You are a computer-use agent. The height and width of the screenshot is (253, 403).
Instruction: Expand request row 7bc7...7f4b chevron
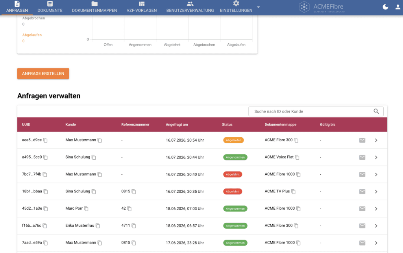click(x=376, y=174)
